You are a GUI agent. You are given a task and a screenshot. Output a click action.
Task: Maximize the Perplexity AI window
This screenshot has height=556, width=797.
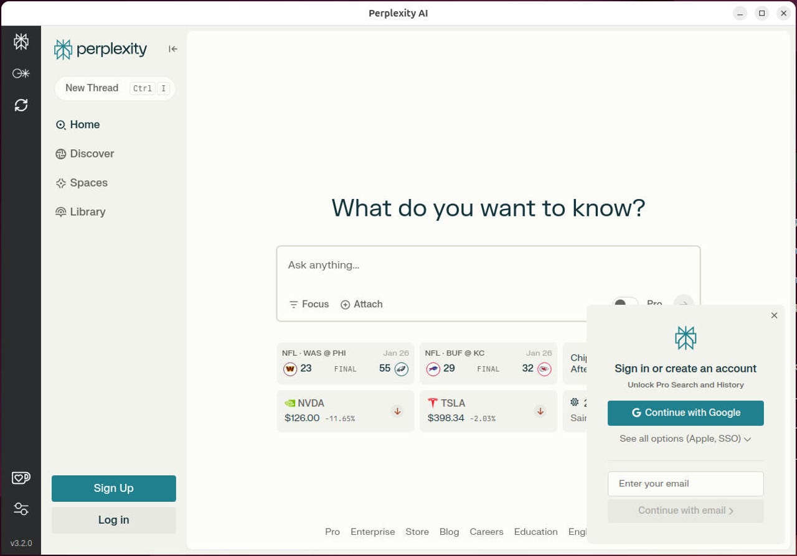[x=762, y=13]
